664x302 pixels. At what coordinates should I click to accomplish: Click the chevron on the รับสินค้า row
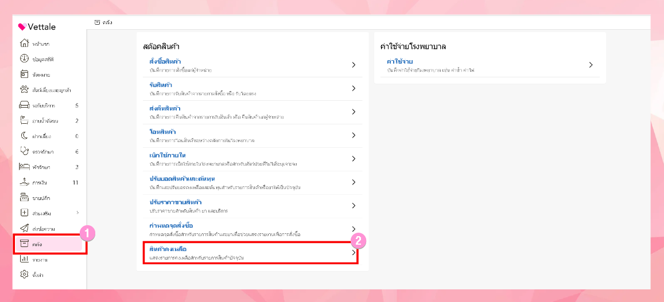tap(354, 88)
